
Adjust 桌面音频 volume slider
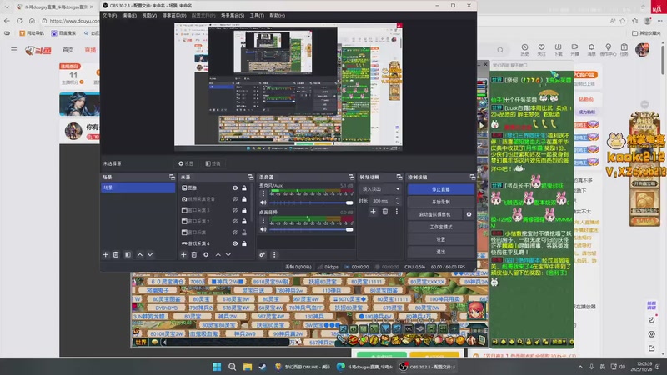(310, 230)
